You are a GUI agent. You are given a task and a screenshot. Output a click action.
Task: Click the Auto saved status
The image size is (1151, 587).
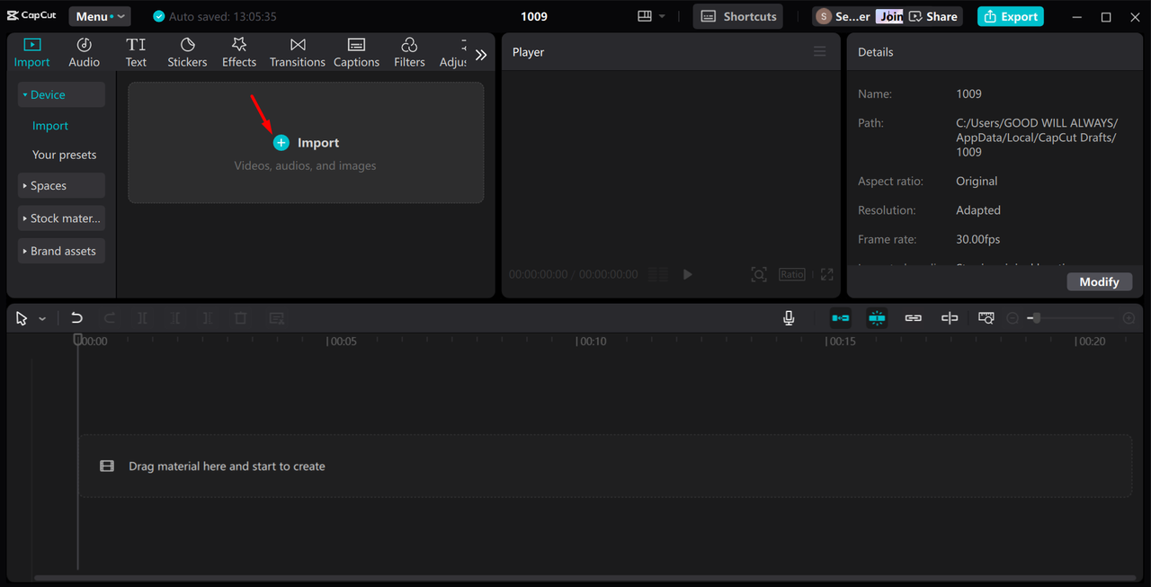click(215, 16)
